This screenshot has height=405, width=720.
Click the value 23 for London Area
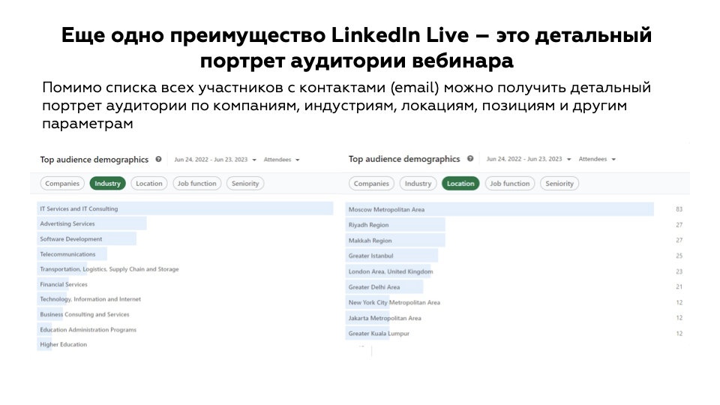tap(679, 271)
